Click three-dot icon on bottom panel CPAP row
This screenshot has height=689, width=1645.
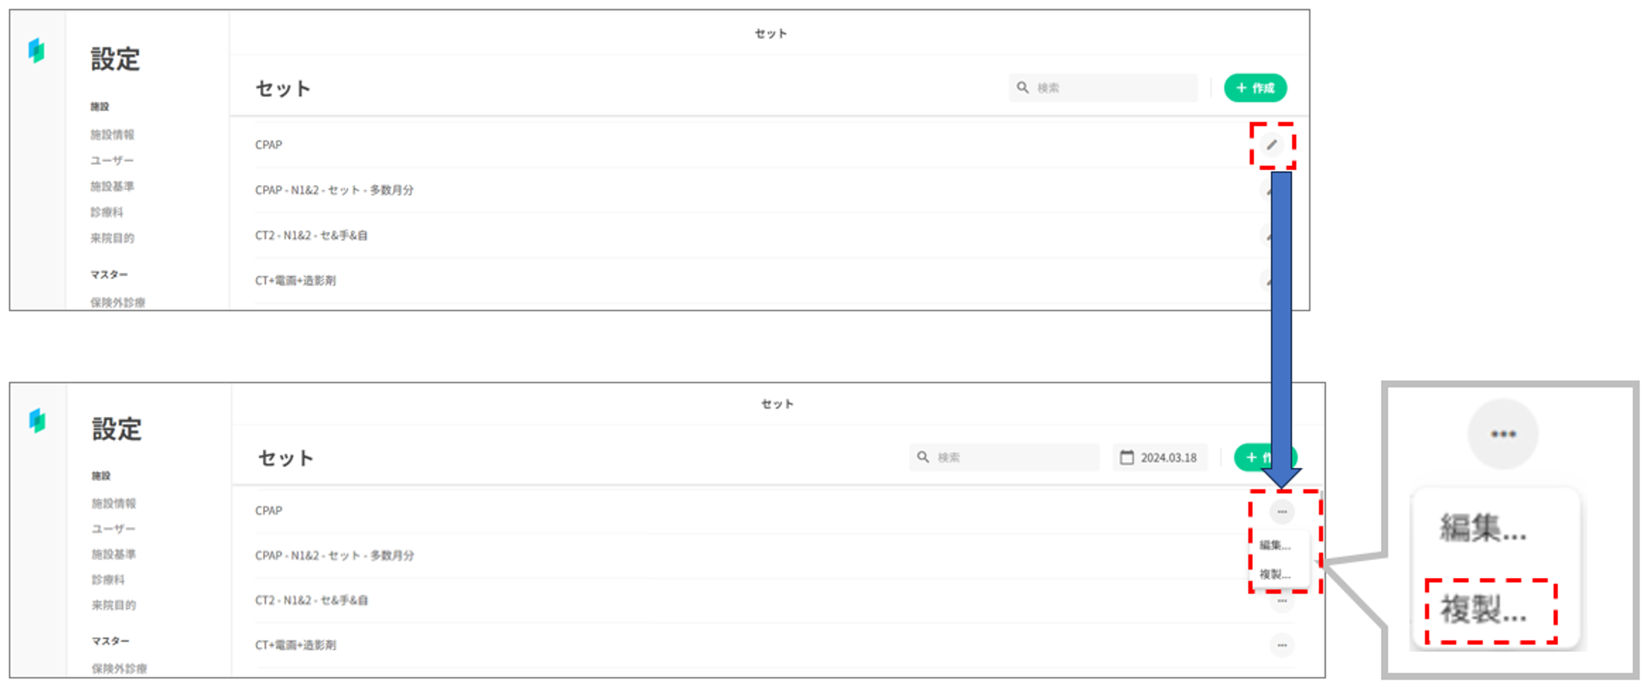coord(1281,511)
